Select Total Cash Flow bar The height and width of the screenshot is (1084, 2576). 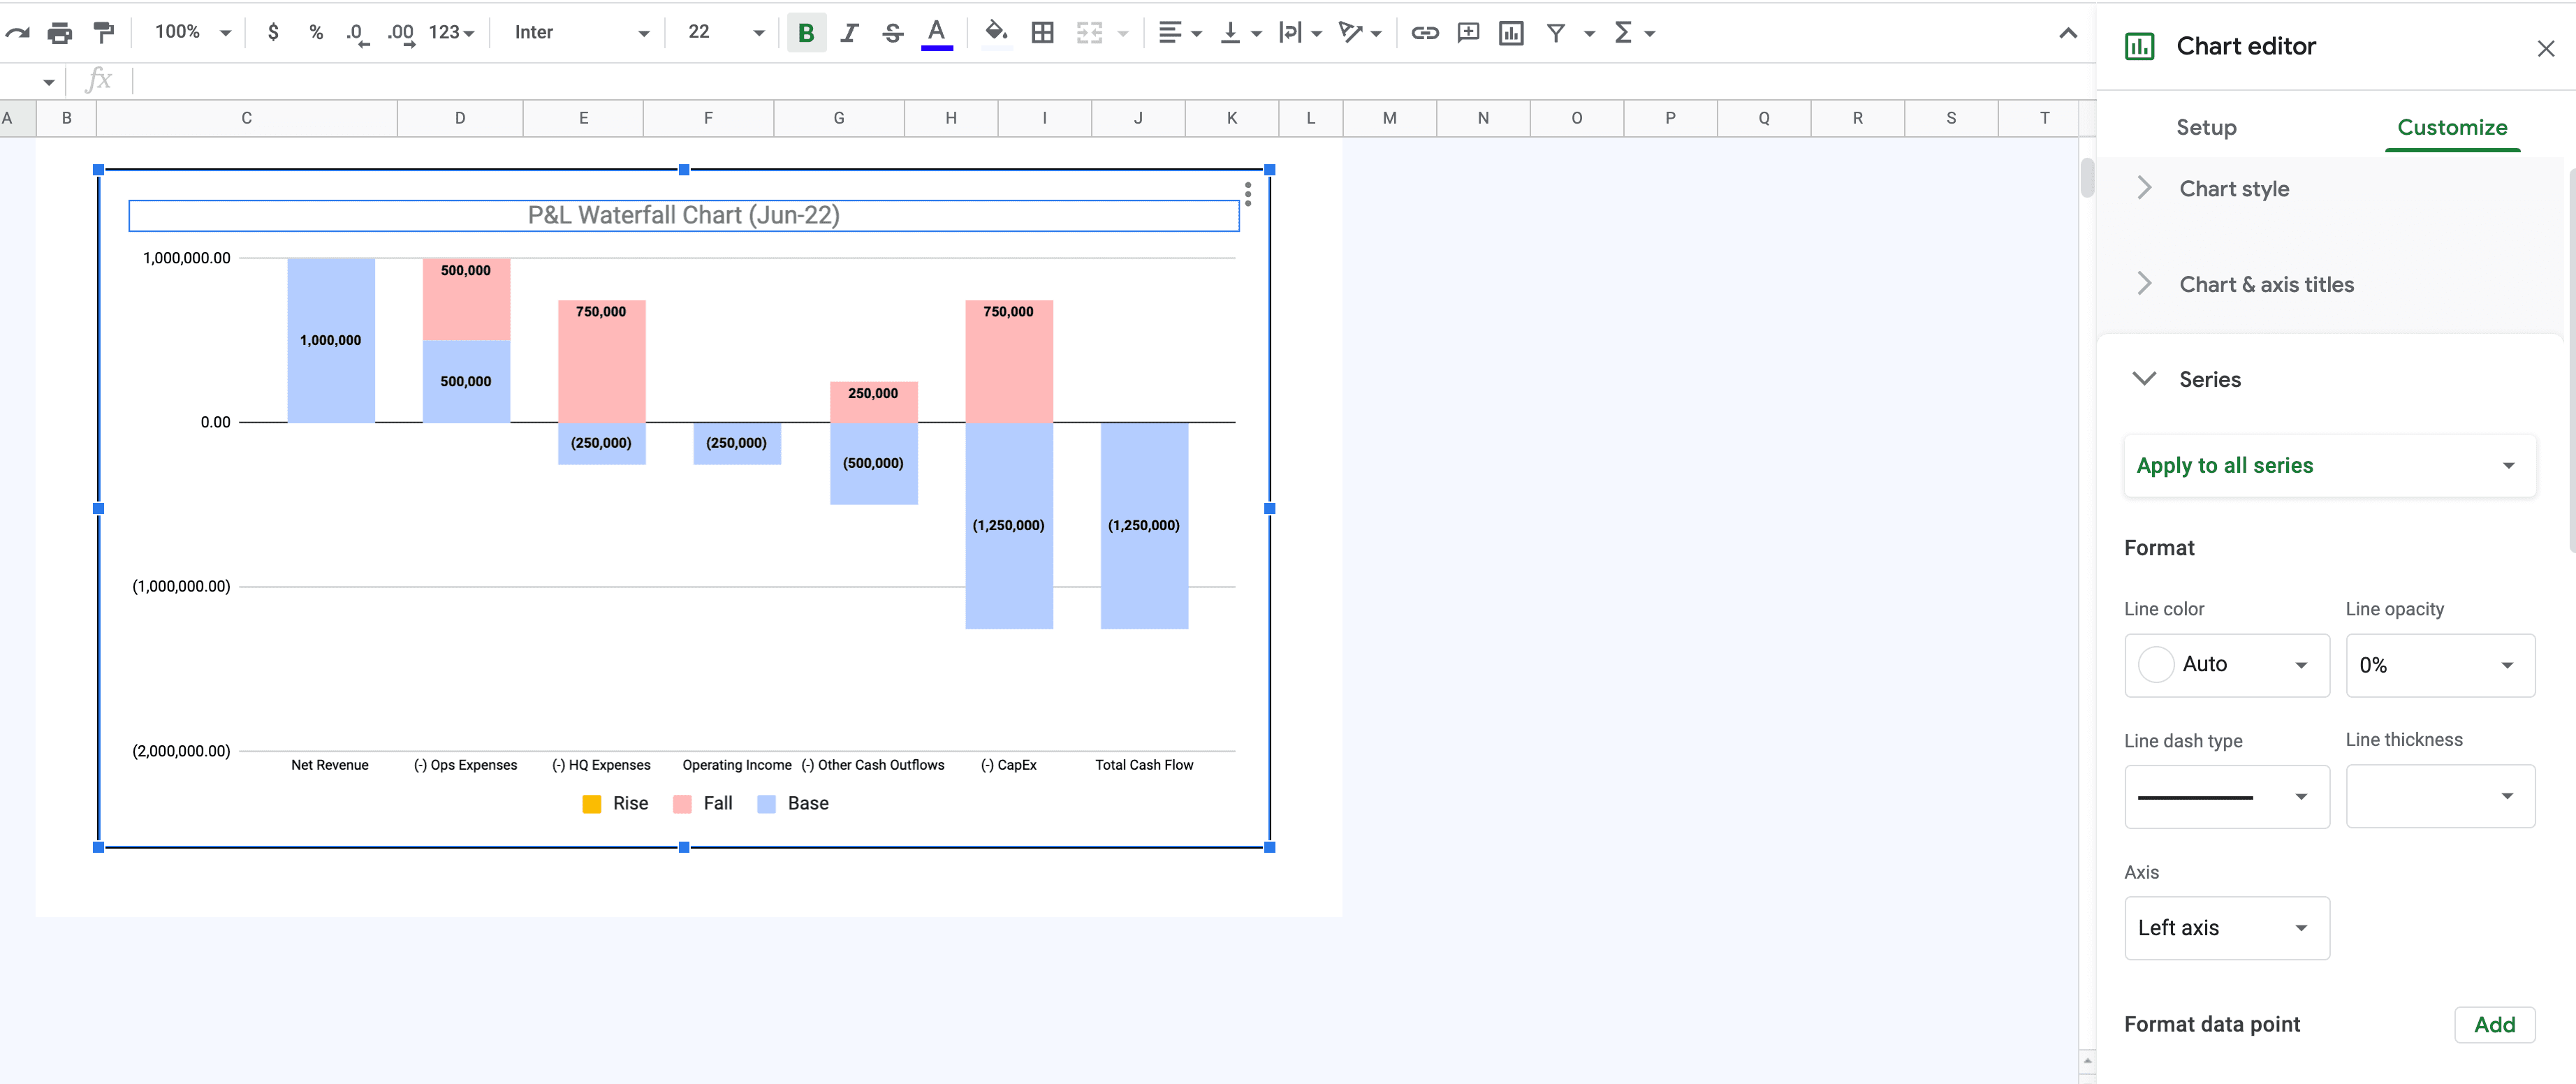click(x=1144, y=525)
